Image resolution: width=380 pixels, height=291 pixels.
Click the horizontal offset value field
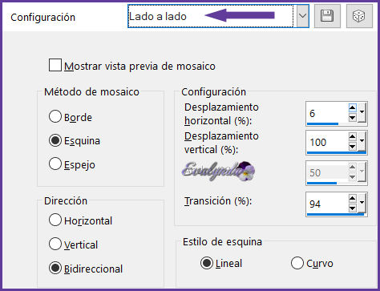point(327,113)
